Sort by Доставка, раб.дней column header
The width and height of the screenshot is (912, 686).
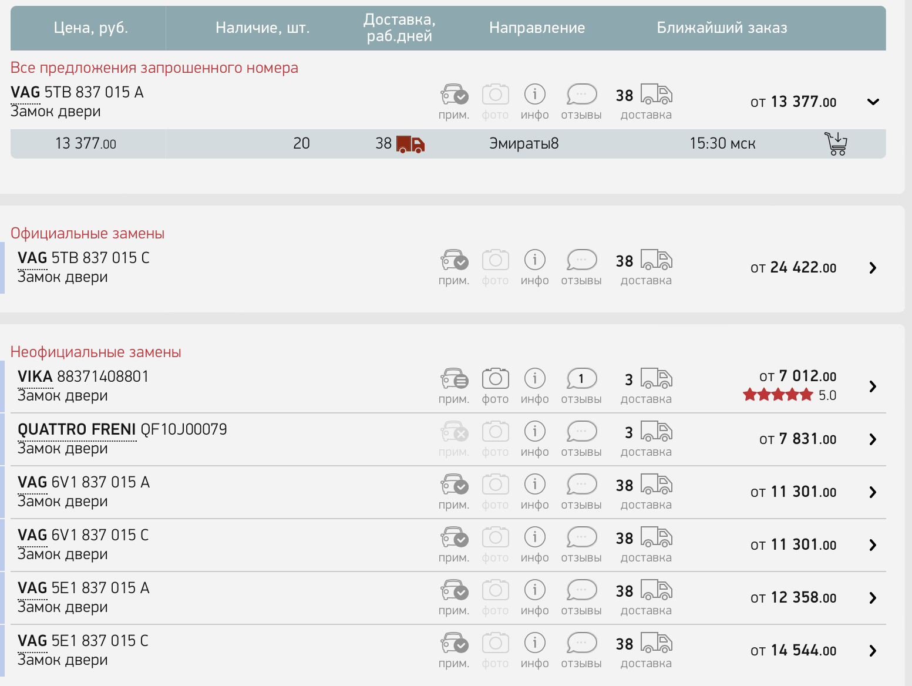(x=399, y=28)
